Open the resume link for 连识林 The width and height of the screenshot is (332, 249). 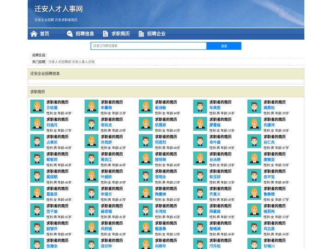pos(107,246)
